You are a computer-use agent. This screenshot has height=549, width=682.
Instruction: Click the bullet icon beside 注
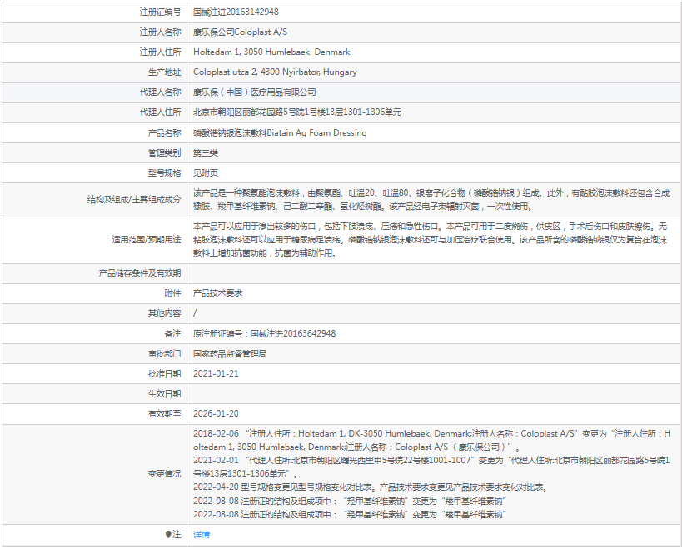point(168,535)
